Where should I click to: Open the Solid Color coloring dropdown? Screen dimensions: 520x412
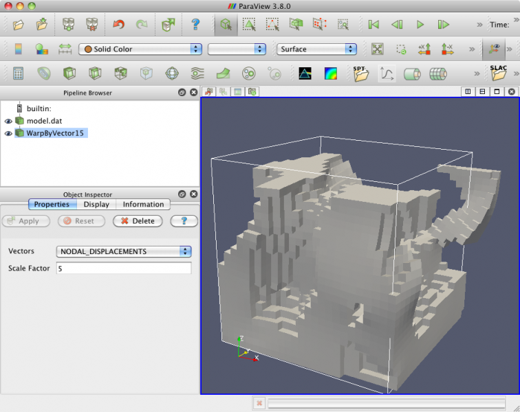[x=140, y=49]
